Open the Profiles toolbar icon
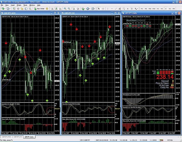182x142 pixels. [x=8, y=9]
